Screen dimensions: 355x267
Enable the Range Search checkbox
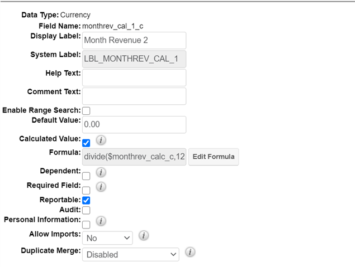86,111
